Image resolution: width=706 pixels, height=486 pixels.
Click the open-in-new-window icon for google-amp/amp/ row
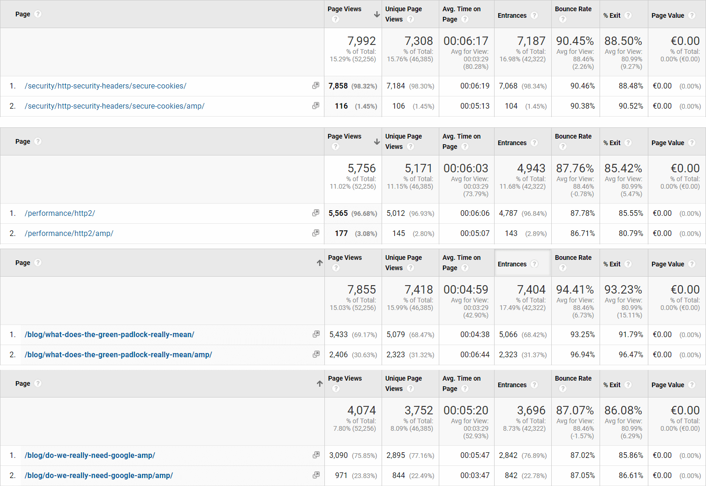(316, 475)
